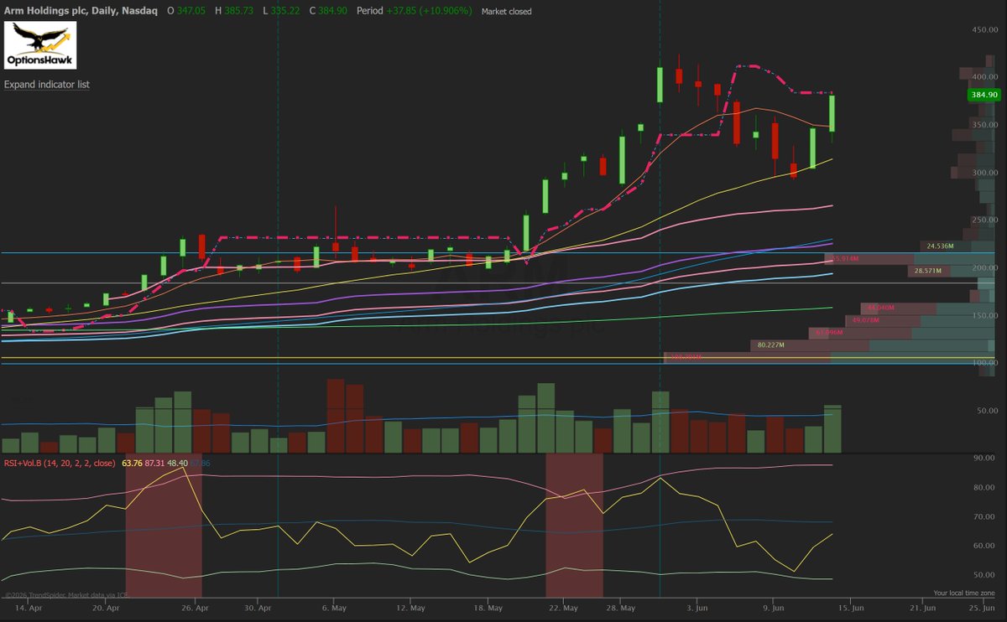The image size is (1007, 622).
Task: Click the Expand indicator list link
Action: [47, 85]
